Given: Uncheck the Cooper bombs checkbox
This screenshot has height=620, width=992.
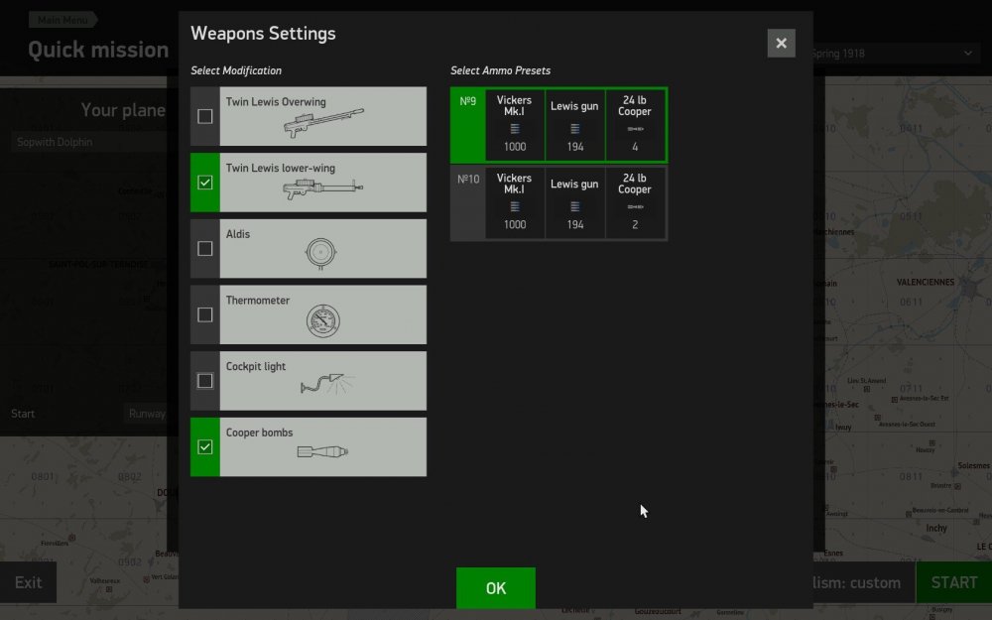Looking at the screenshot, I should 205,446.
